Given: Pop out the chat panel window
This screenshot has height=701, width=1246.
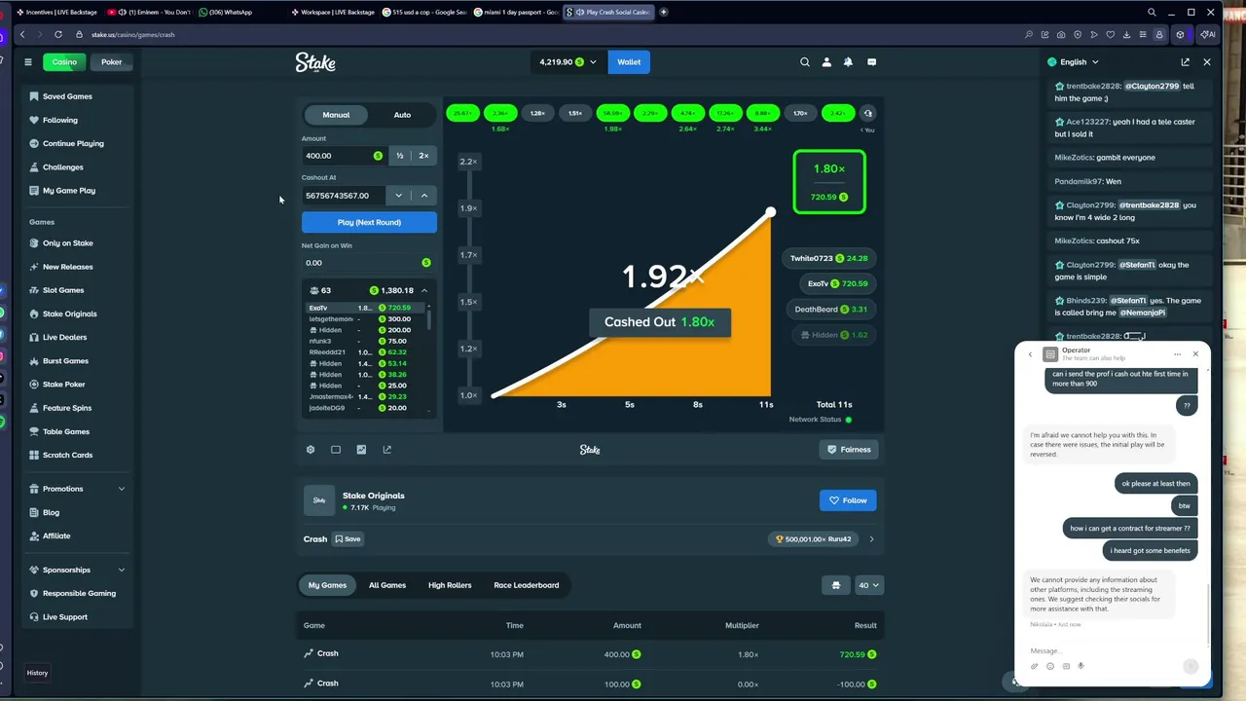Looking at the screenshot, I should point(1185,62).
